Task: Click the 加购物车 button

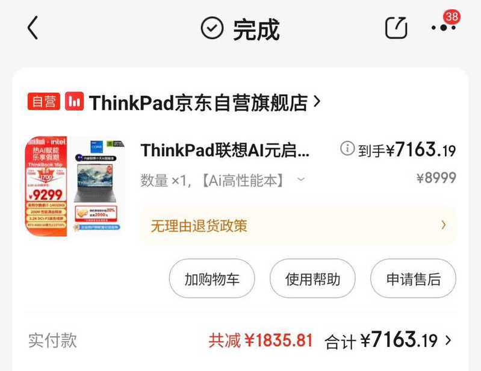Action: point(212,278)
